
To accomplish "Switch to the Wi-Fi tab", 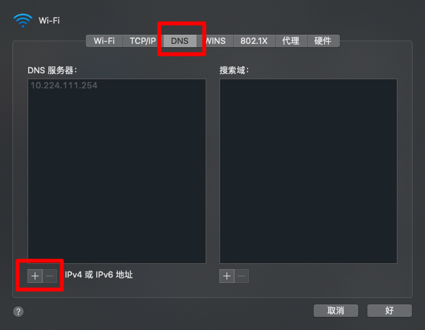I will click(104, 41).
